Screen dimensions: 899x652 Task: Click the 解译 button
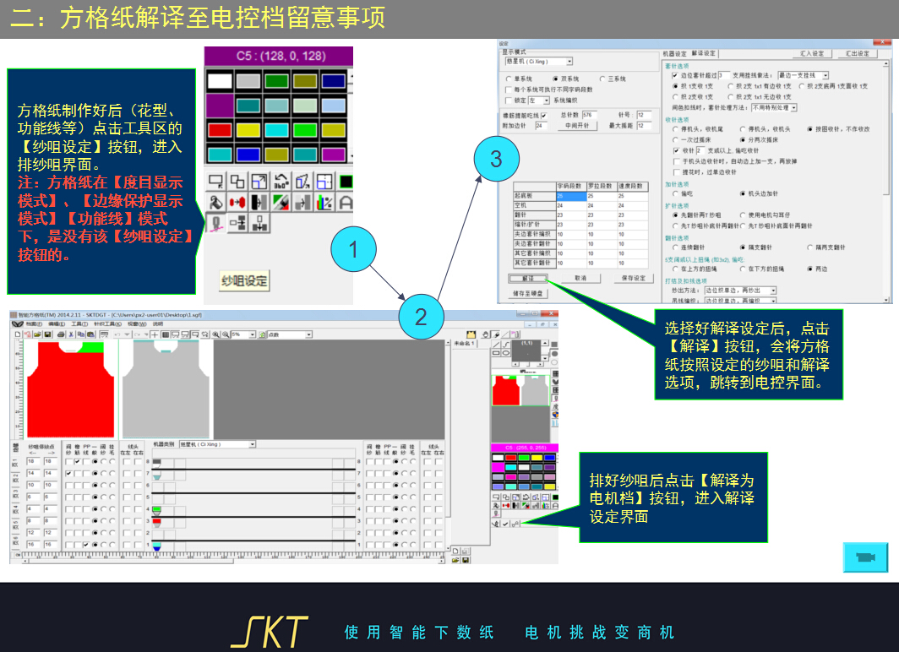pos(526,278)
